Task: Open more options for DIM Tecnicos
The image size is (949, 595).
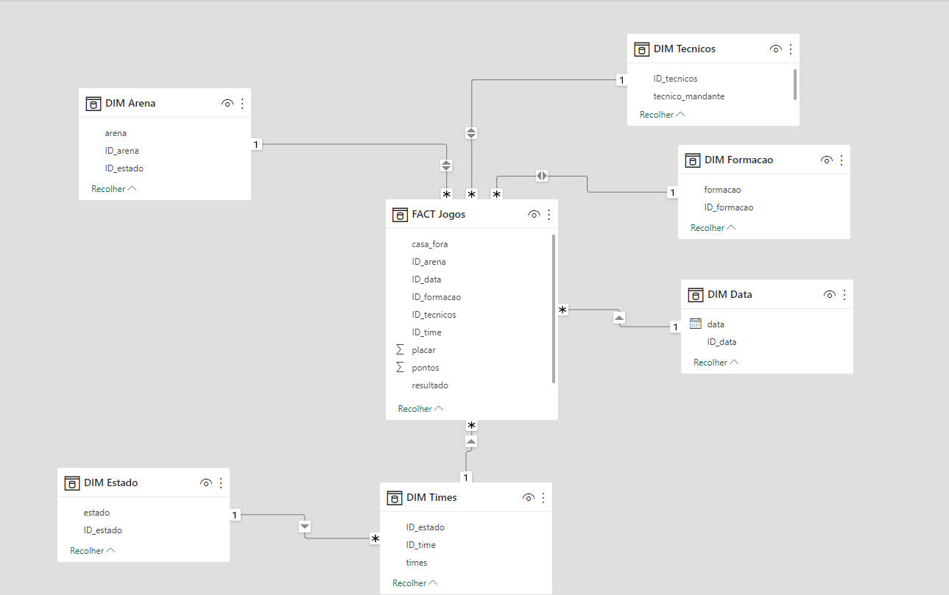Action: point(791,49)
